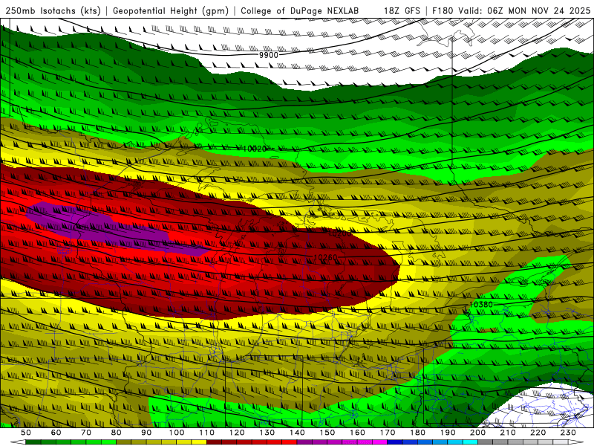Click the darkest green swatch below the 50 label
The image size is (594, 446).
pyautogui.click(x=33, y=442)
